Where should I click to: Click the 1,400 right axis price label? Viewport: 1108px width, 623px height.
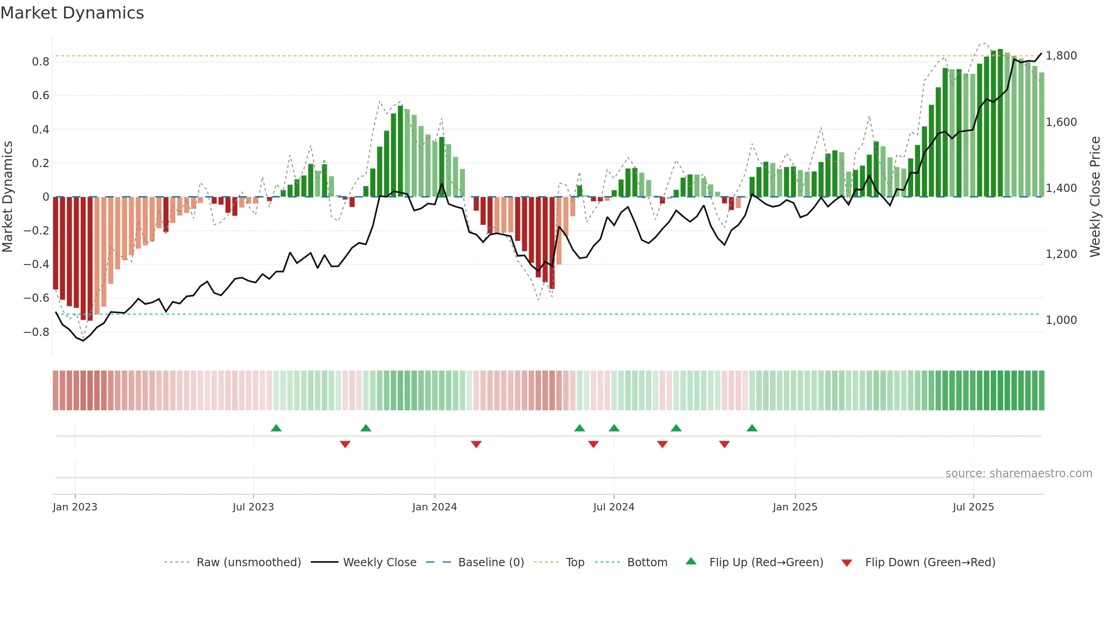click(x=1061, y=188)
